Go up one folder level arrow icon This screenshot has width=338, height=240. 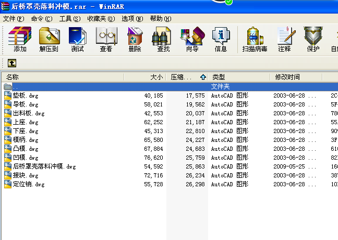pos(12,63)
